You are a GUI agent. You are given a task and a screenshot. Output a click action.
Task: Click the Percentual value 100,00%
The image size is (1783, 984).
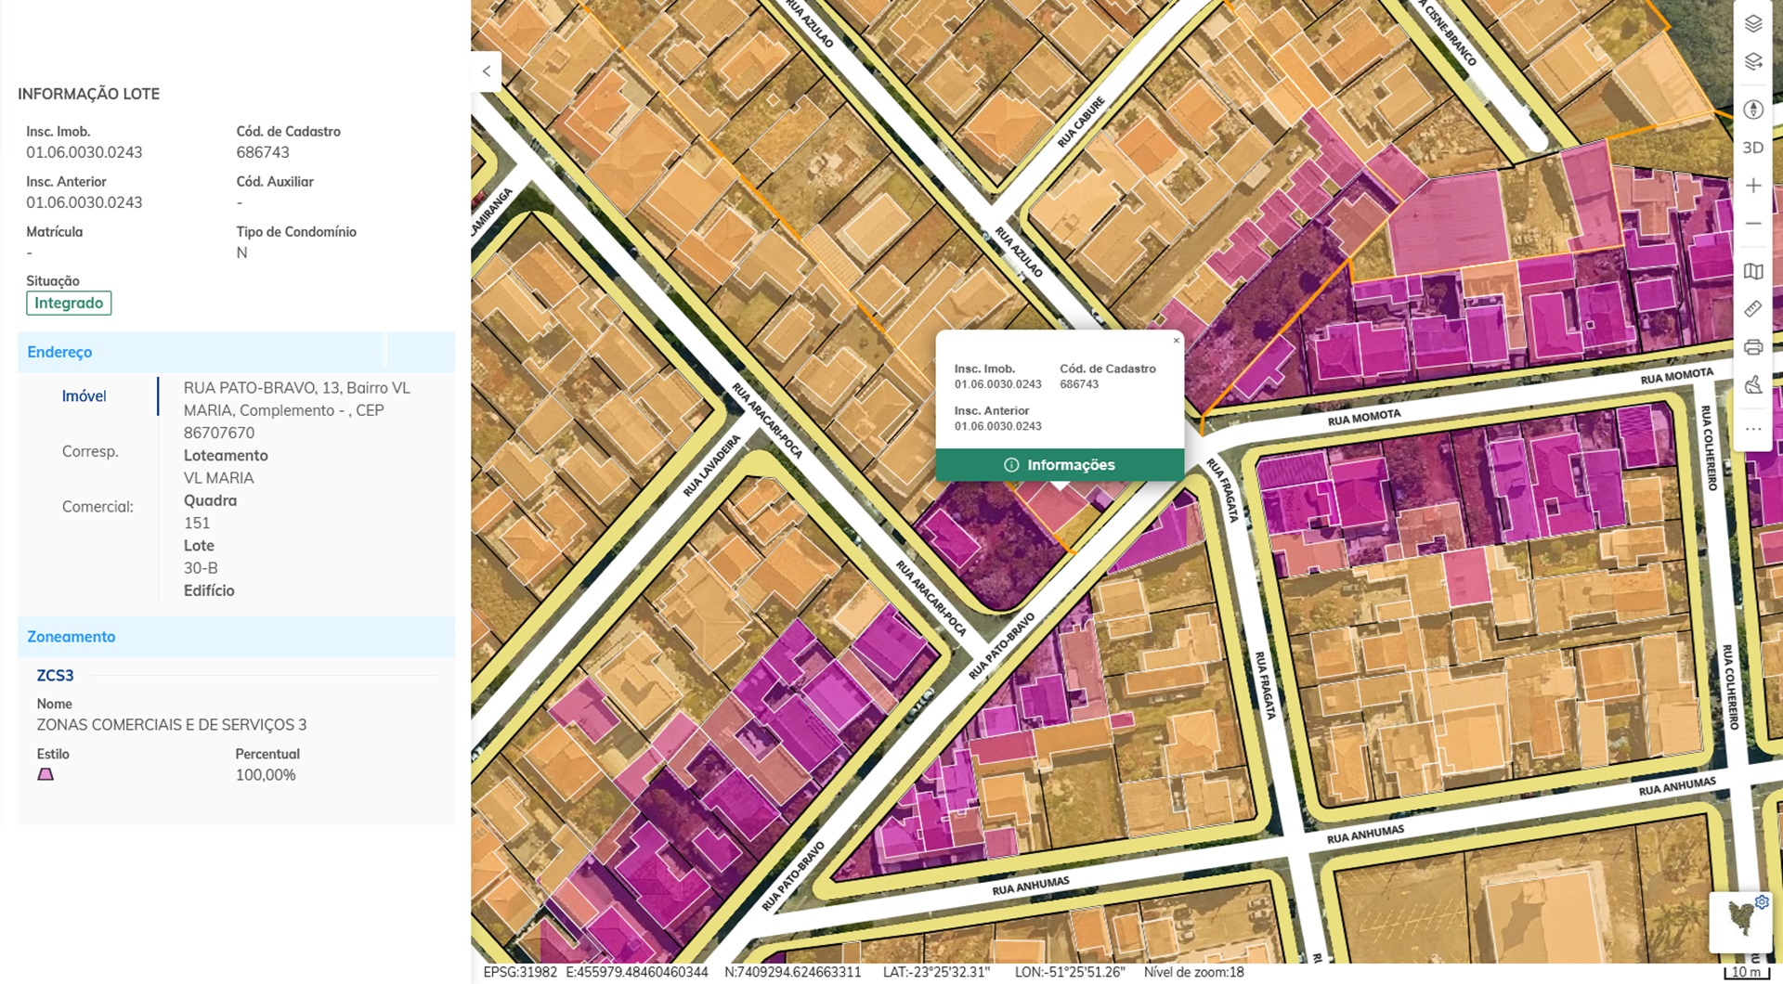[266, 775]
